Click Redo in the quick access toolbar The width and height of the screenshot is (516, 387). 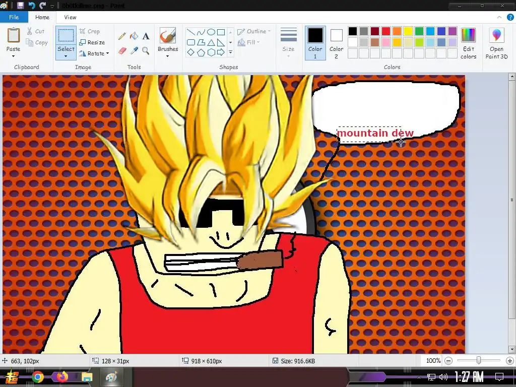42,6
